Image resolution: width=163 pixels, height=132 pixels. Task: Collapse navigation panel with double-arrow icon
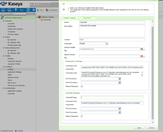34,10
